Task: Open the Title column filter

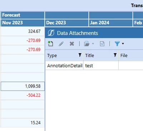Action: click(x=115, y=55)
